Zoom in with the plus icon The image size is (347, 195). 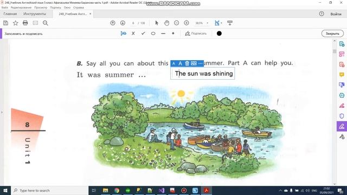point(187,23)
